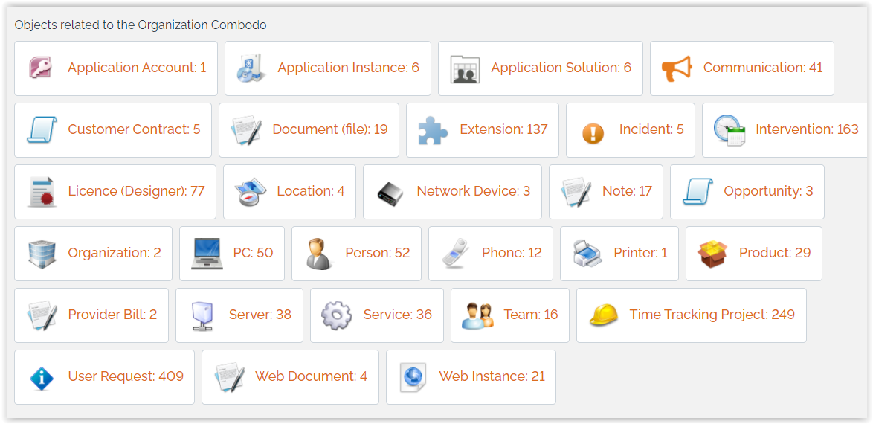Open the Person: 52 link
The width and height of the screenshot is (873, 424).
click(377, 253)
